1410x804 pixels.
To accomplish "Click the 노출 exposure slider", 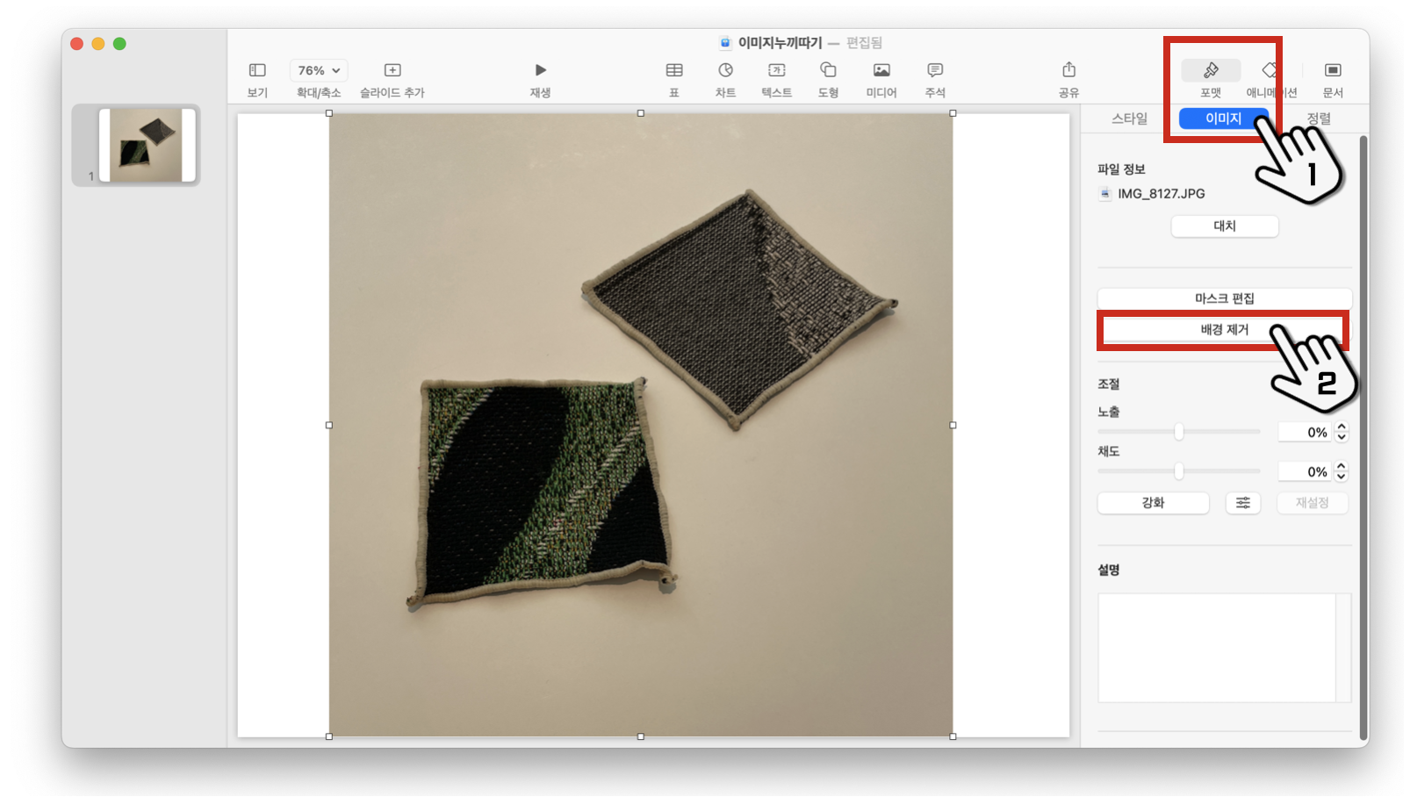I will pos(1178,432).
